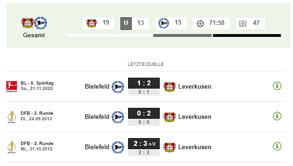The width and height of the screenshot is (293, 166).
Task: Click the Bundesliga logo on first row
Action: [x=12, y=87]
